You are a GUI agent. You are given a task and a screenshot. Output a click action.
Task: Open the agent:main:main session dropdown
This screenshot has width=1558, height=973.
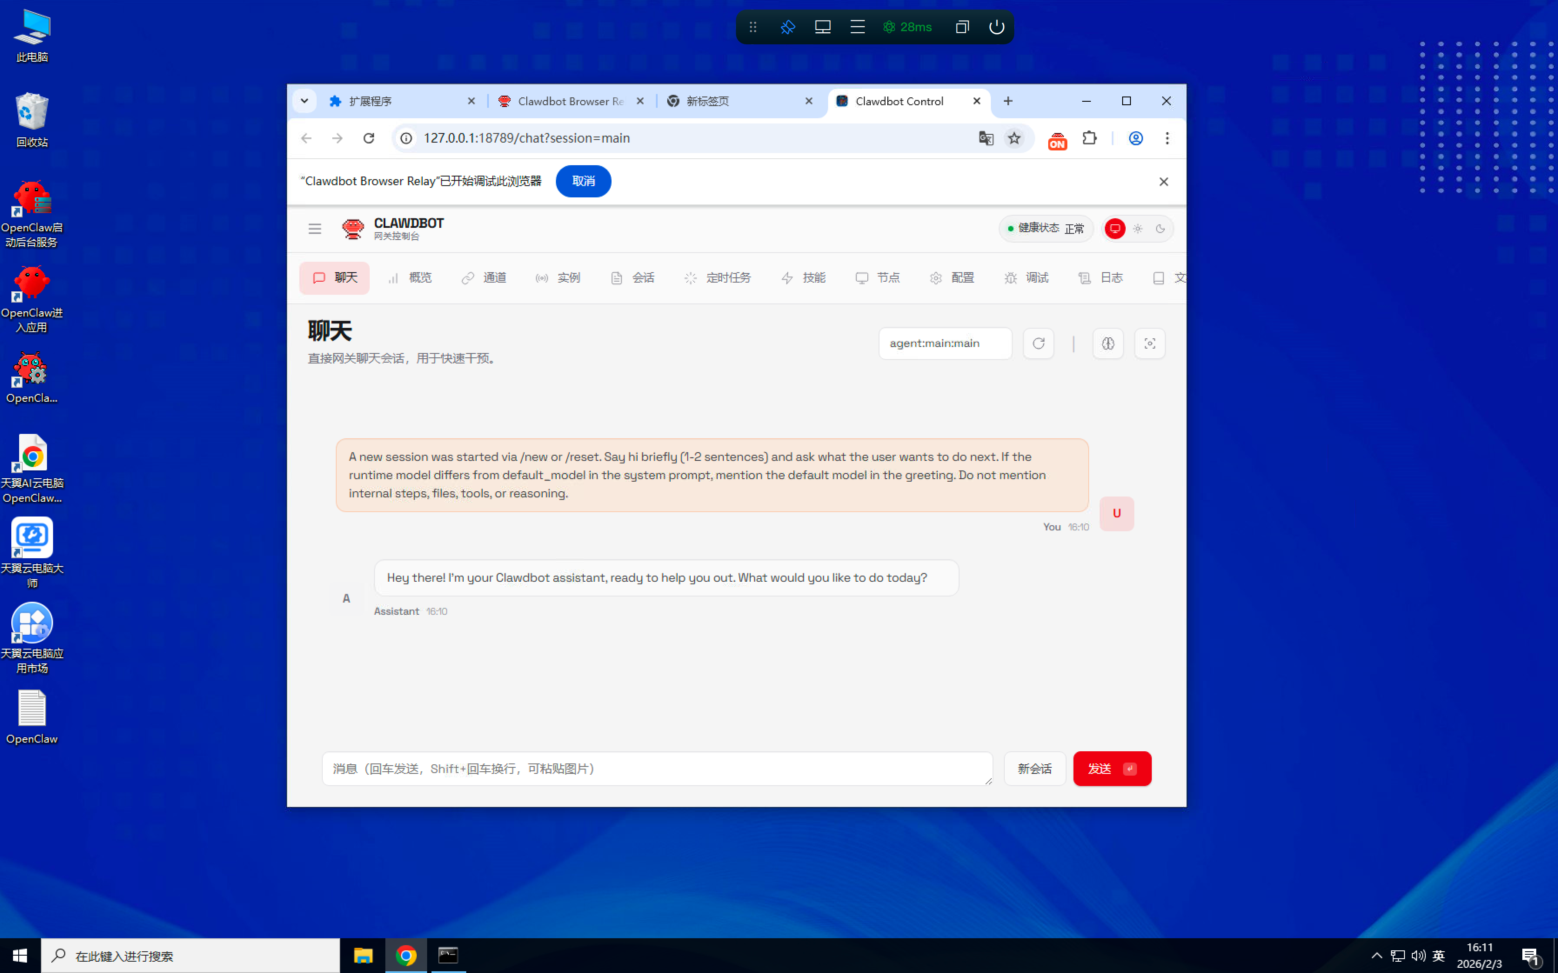944,343
